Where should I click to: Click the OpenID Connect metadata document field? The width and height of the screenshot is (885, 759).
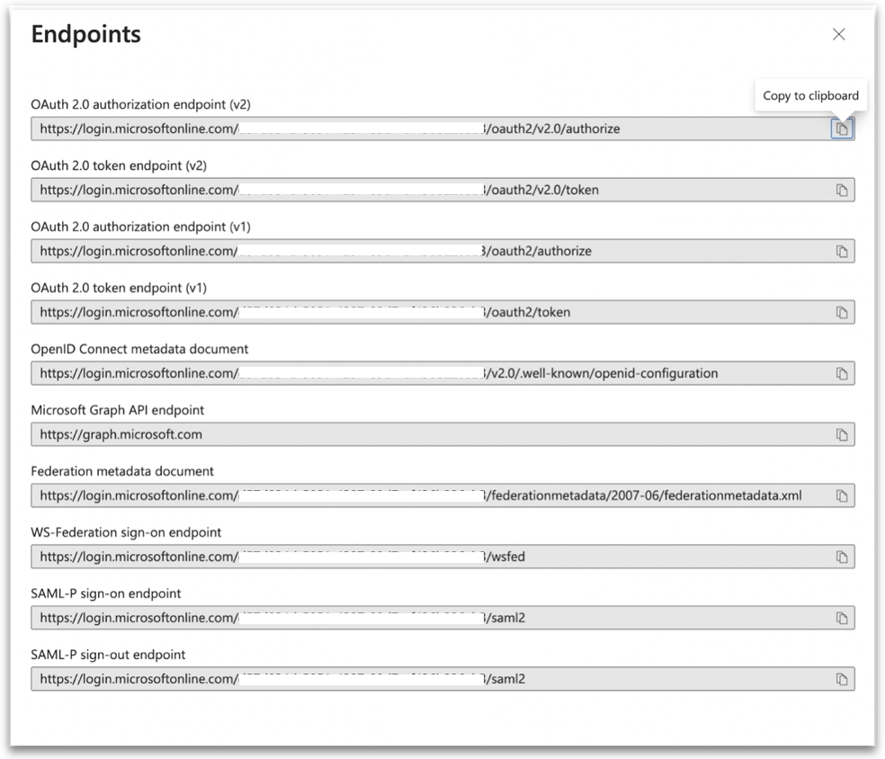click(x=430, y=373)
